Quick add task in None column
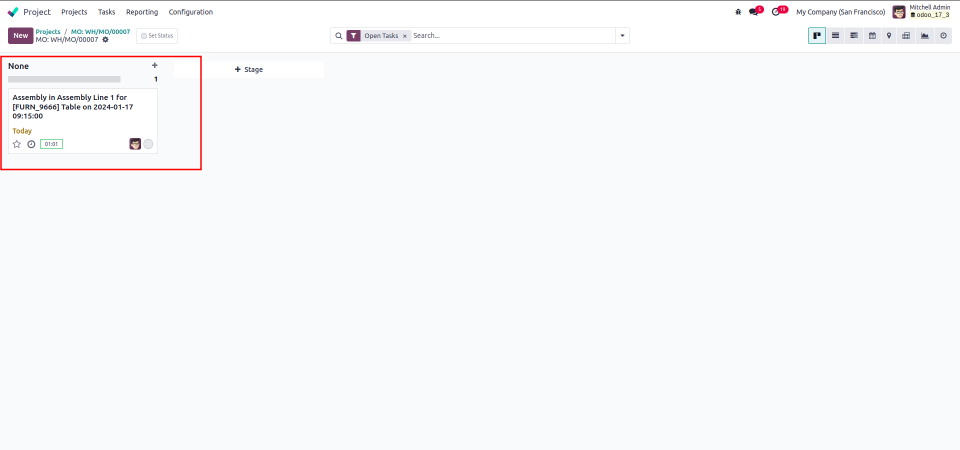The image size is (960, 450). [x=155, y=65]
